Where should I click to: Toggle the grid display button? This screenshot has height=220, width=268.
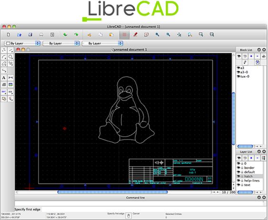[124, 35]
